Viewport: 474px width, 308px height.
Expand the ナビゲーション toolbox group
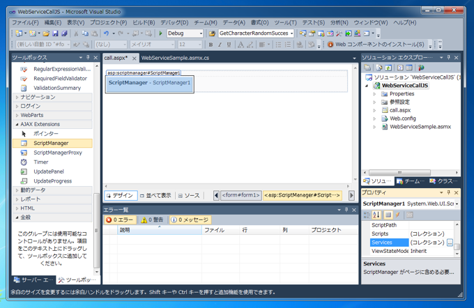[17, 97]
